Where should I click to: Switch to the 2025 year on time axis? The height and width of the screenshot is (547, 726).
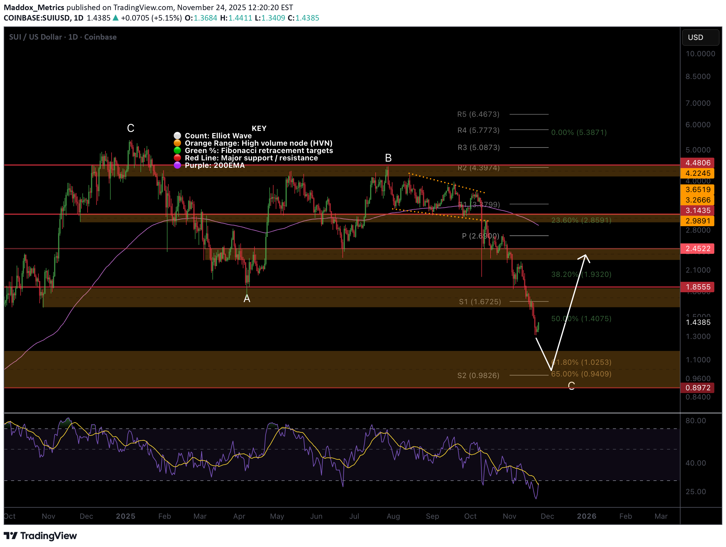pos(126,516)
